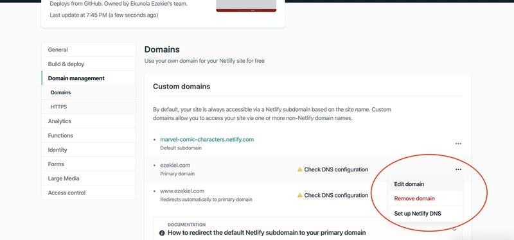Viewport: 514px width, 240px height.
Task: Click Check DNS configuration for ezekiel.com
Action: [336, 169]
